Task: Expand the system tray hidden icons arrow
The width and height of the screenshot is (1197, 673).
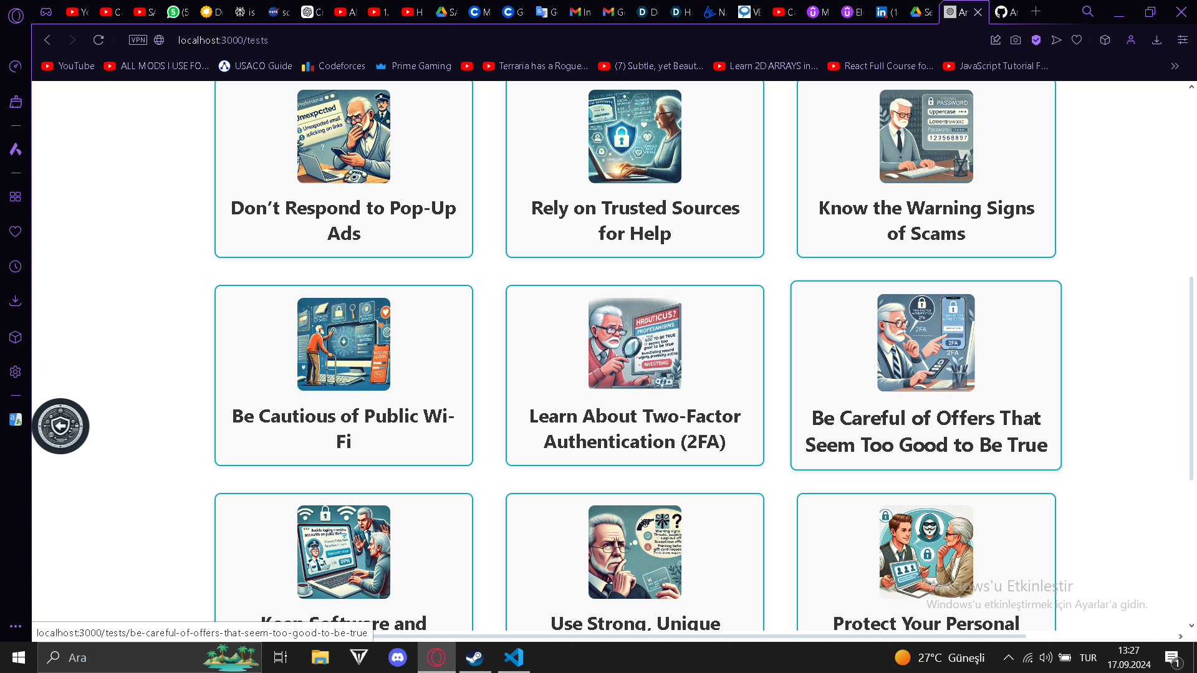Action: coord(1008,657)
